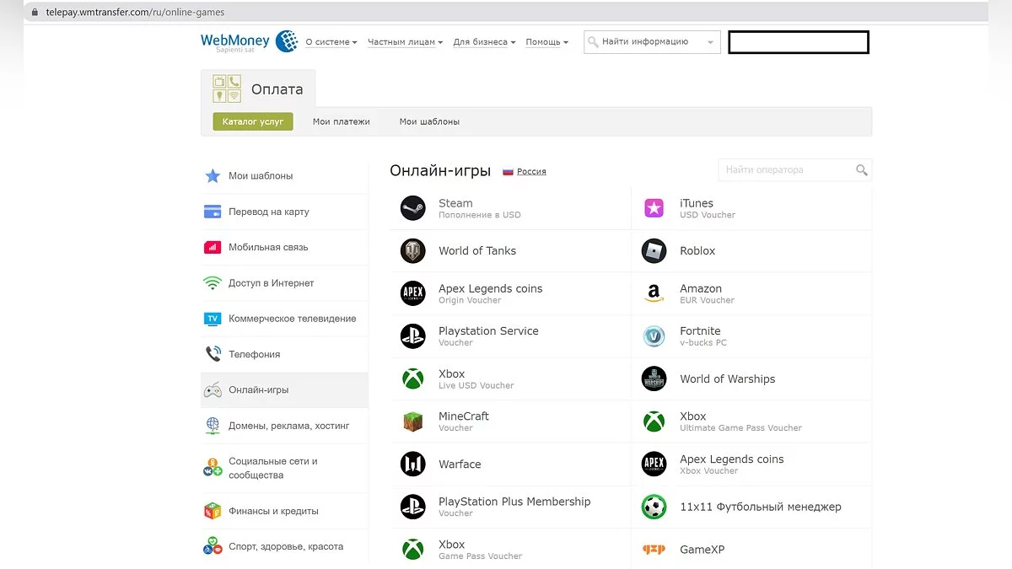This screenshot has width=1012, height=569.
Task: Click the World of Tanks icon
Action: tap(412, 250)
